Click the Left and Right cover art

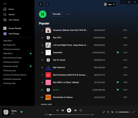(48, 45)
